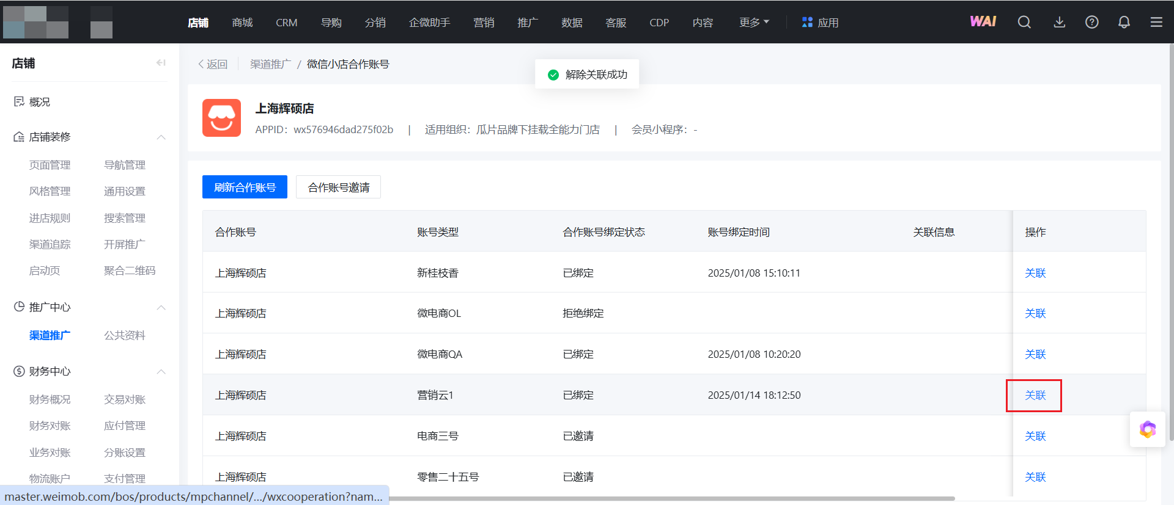Open the help question mark icon
Viewport: 1174px width, 505px height.
coord(1091,23)
